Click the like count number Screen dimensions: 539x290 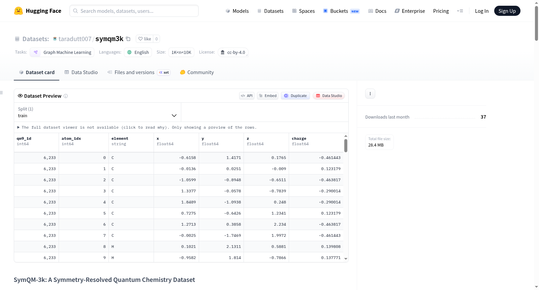click(156, 39)
